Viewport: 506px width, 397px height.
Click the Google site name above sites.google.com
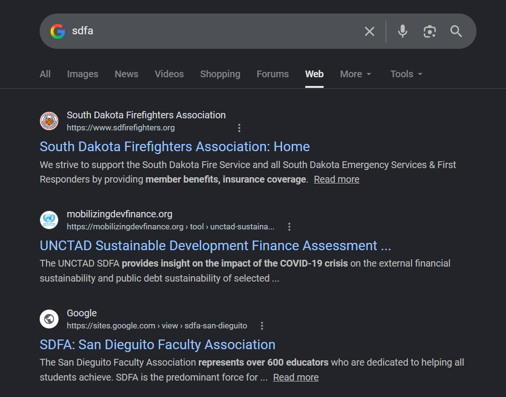coord(82,313)
